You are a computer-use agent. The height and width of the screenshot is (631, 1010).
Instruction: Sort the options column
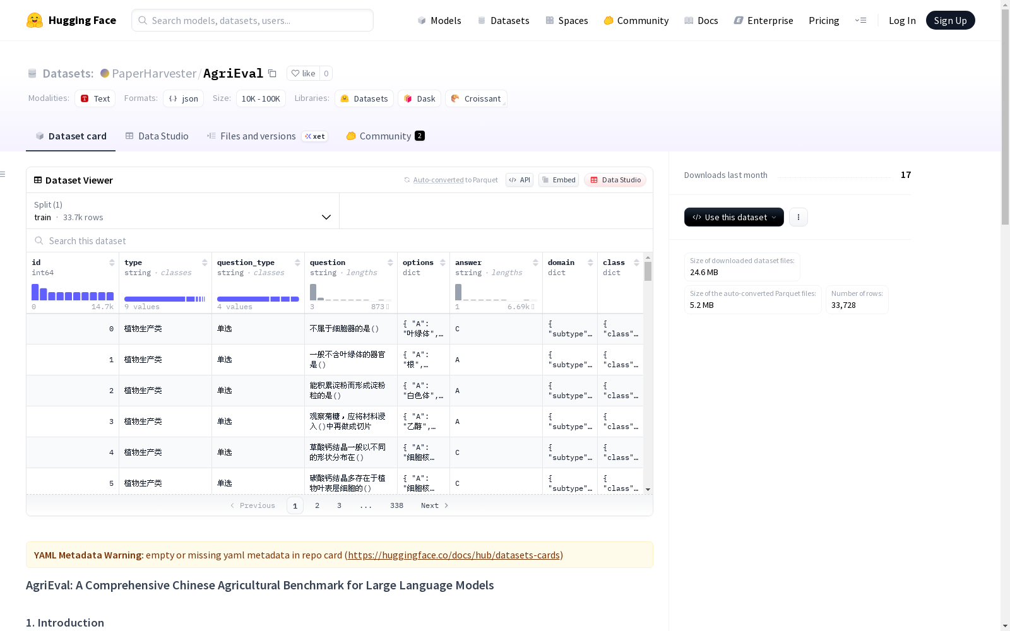(x=443, y=262)
